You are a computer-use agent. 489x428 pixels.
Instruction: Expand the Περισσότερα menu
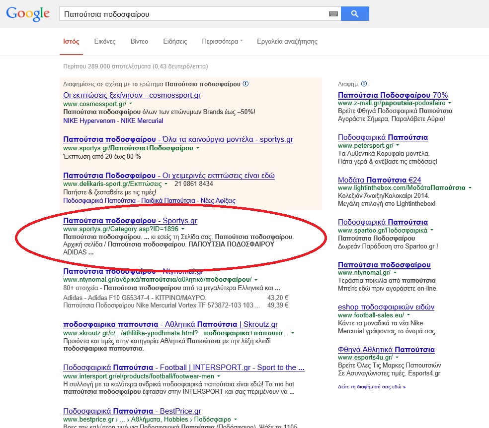222,41
